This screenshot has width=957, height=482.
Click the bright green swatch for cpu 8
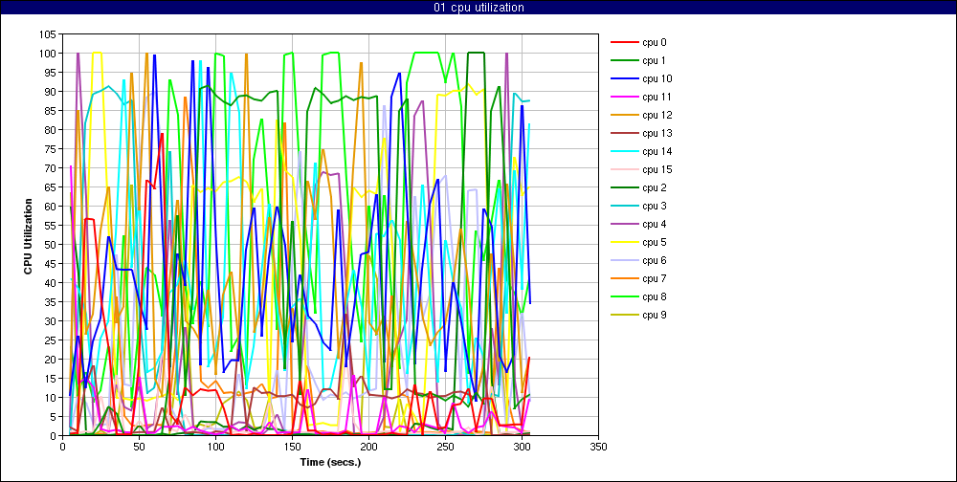pos(624,297)
